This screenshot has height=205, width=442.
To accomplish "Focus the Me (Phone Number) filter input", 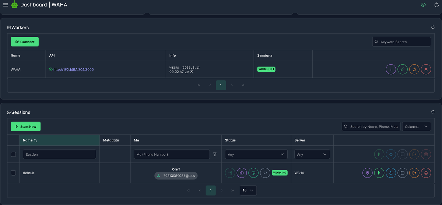I will coord(172,154).
